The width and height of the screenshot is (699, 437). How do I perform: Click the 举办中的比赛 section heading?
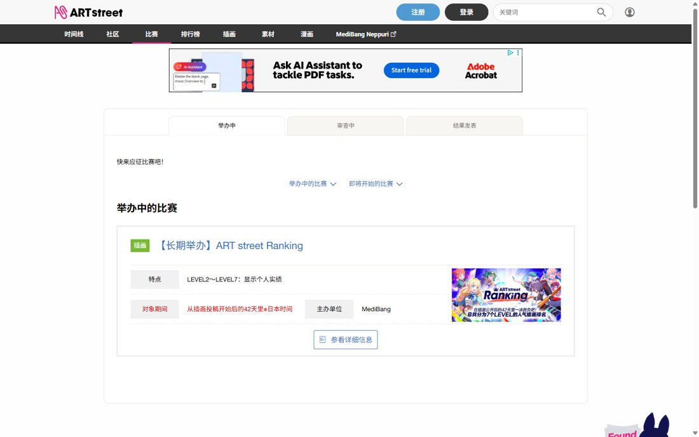click(x=147, y=208)
